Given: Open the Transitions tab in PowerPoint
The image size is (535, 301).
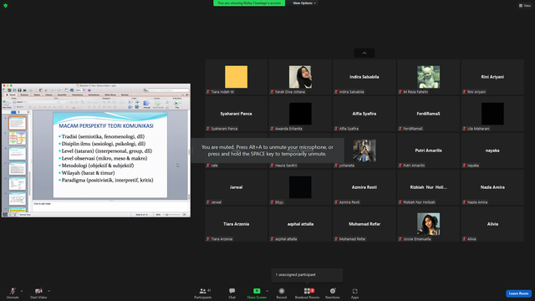Looking at the screenshot, I should [x=78, y=94].
